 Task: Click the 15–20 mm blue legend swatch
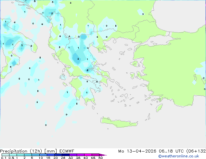point(50,155)
